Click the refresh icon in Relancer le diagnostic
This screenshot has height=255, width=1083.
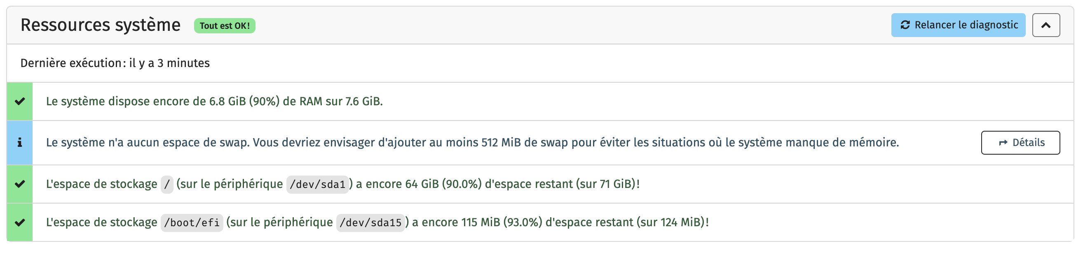click(x=905, y=25)
